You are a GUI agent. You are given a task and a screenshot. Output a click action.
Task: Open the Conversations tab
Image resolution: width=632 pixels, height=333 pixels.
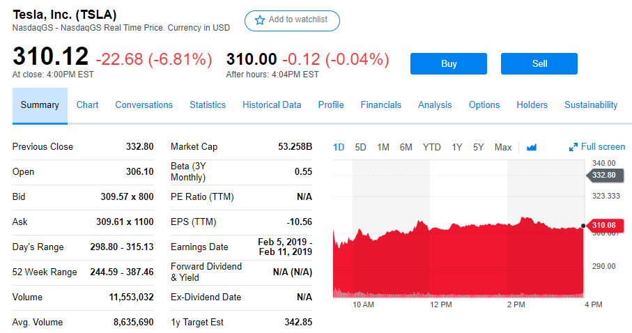144,104
